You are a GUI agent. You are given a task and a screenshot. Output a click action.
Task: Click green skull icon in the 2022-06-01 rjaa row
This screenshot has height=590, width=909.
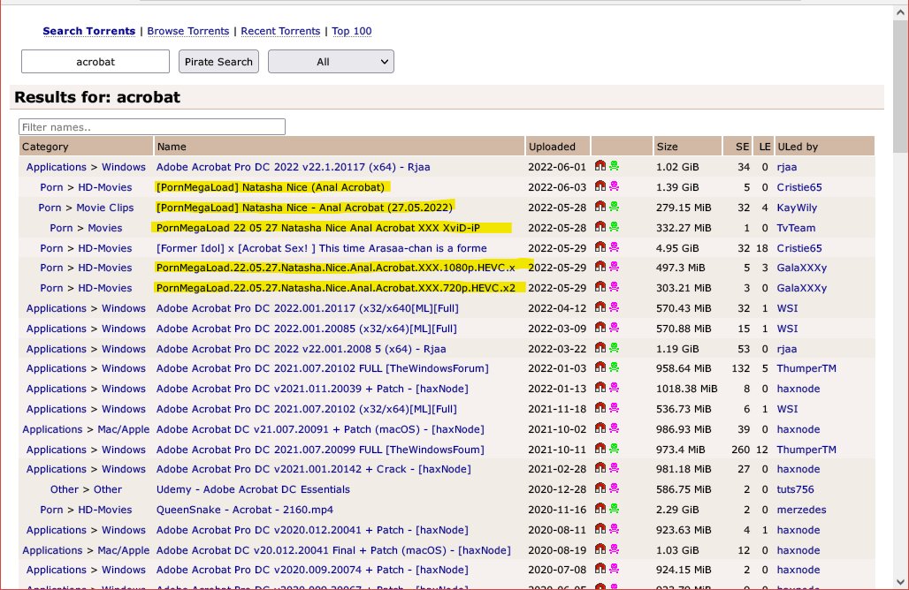click(x=614, y=166)
